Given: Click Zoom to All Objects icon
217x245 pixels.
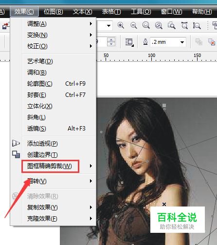Looking at the screenshot, I should 159,25.
